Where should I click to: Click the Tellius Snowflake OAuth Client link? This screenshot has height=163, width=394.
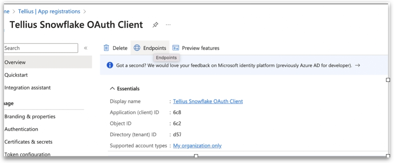pyautogui.click(x=208, y=101)
